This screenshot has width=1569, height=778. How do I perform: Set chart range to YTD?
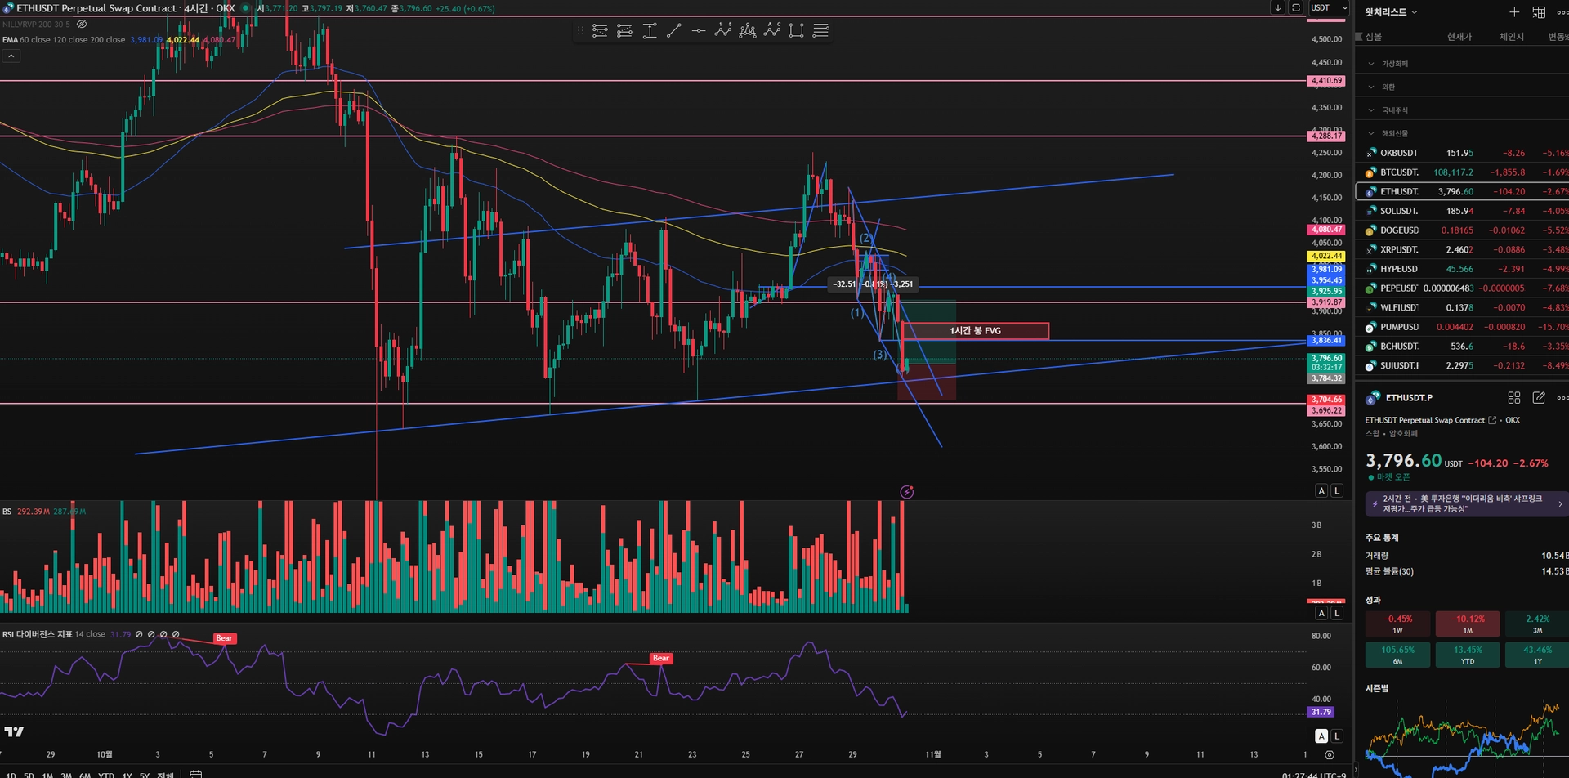(x=106, y=774)
